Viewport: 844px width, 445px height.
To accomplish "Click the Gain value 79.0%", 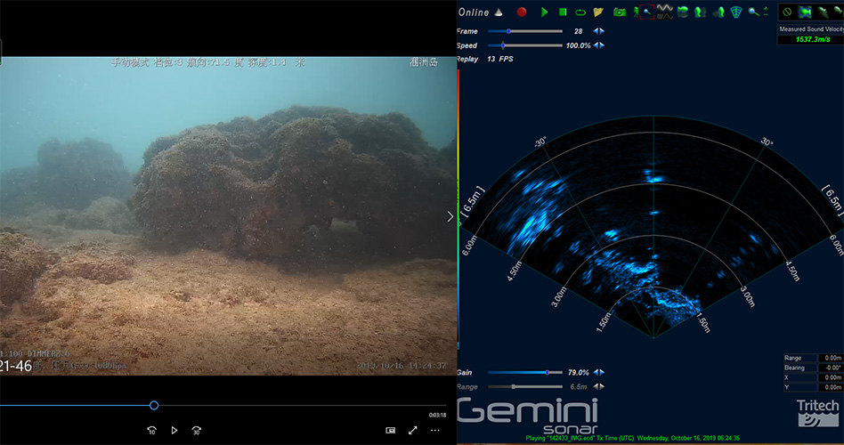I will [578, 372].
